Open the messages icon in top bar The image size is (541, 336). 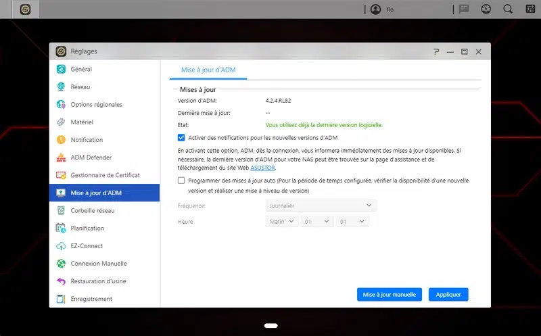click(464, 9)
